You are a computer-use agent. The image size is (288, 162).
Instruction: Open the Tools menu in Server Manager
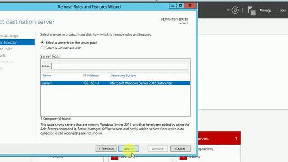pyautogui.click(x=282, y=10)
